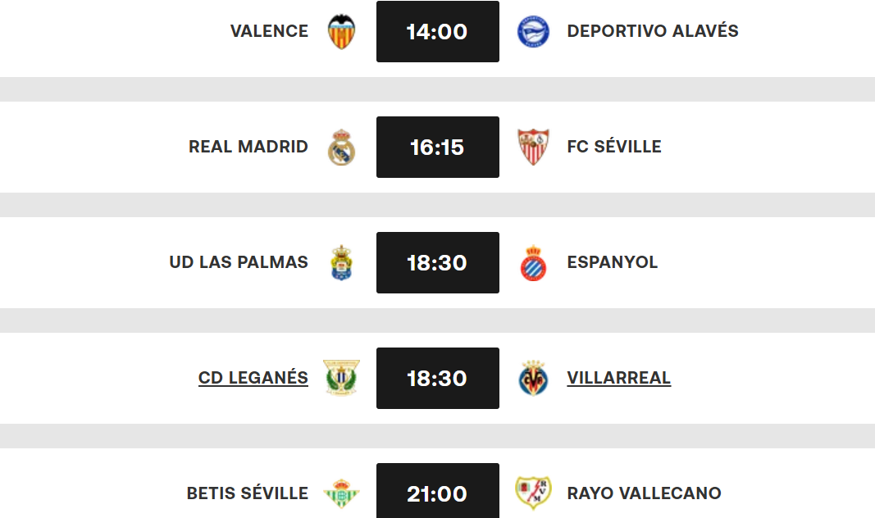
Task: Select the Rayo Vallecano club badge
Action: [534, 493]
